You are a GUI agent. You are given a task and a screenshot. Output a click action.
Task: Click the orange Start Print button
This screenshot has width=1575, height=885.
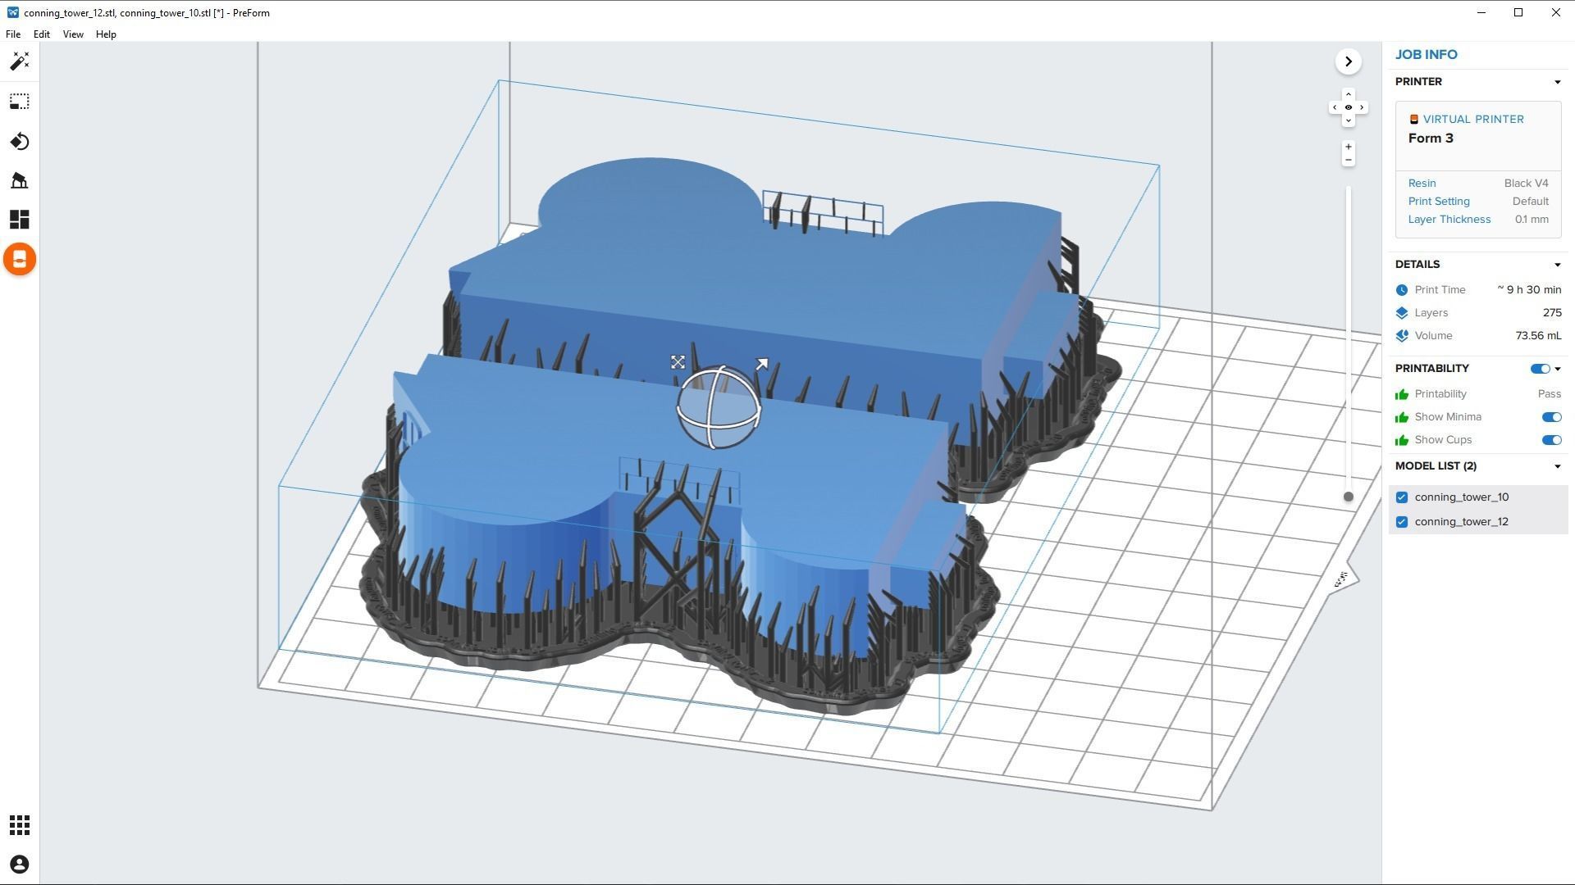click(20, 260)
